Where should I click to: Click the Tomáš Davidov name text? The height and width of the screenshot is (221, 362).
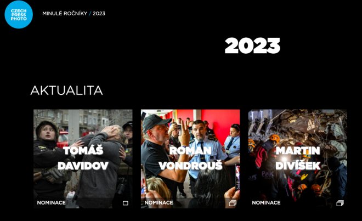pyautogui.click(x=83, y=158)
